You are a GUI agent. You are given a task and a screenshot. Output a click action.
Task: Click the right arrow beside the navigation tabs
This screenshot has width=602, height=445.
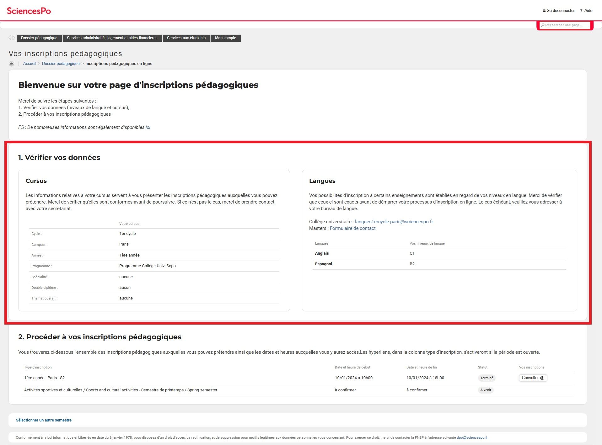click(x=14, y=37)
